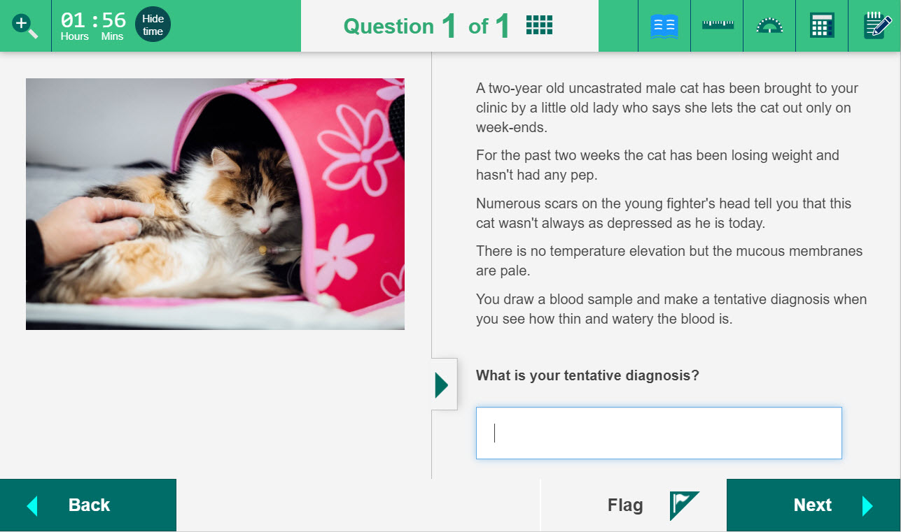Open the reference book tool
Image resolution: width=901 pixels, height=532 pixels.
click(x=664, y=26)
